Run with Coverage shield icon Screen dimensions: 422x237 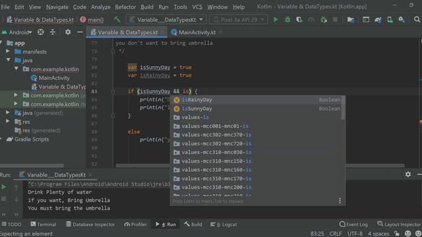(299, 20)
